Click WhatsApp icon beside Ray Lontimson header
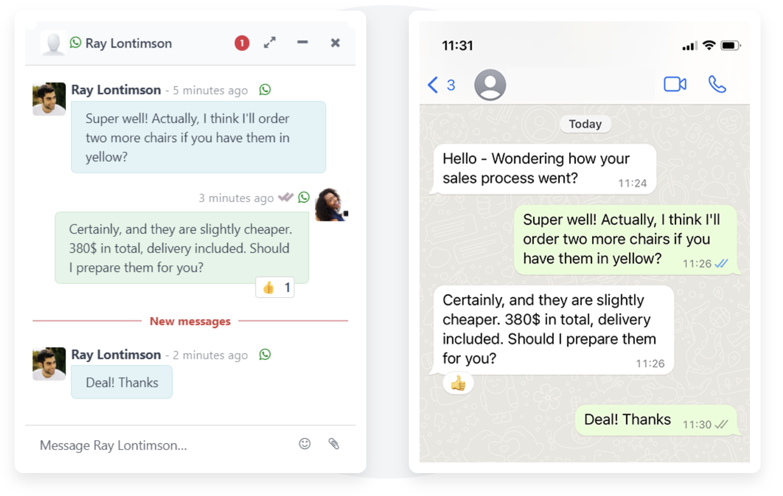 tap(76, 43)
